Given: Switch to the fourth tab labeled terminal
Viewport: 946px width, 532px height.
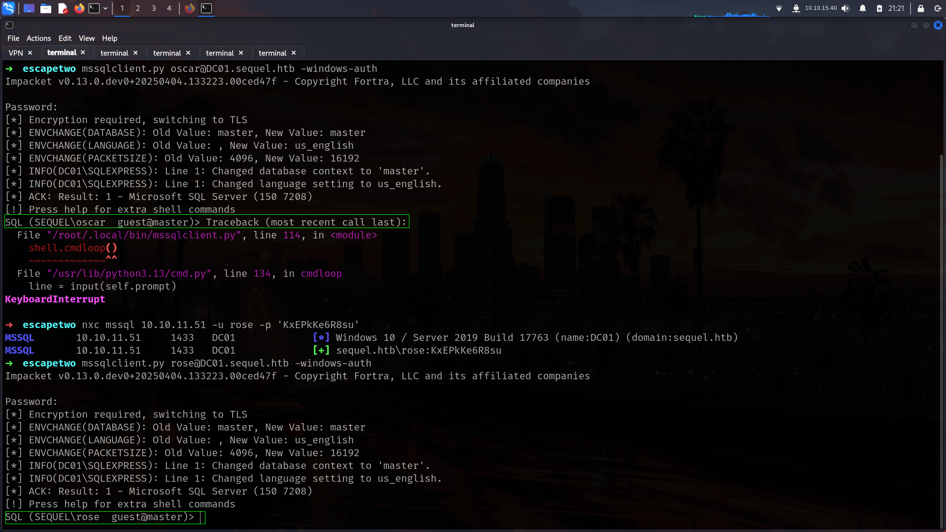Looking at the screenshot, I should 167,53.
